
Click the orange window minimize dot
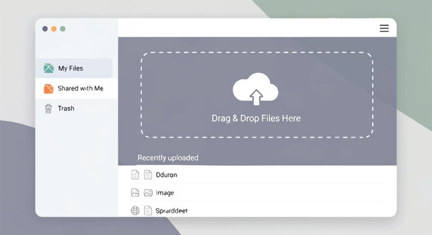54,29
